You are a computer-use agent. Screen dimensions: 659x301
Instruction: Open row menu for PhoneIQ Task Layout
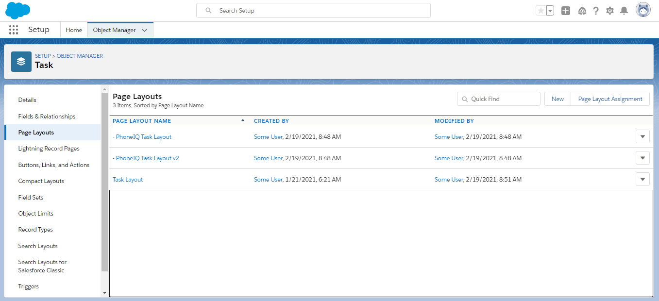click(x=642, y=137)
